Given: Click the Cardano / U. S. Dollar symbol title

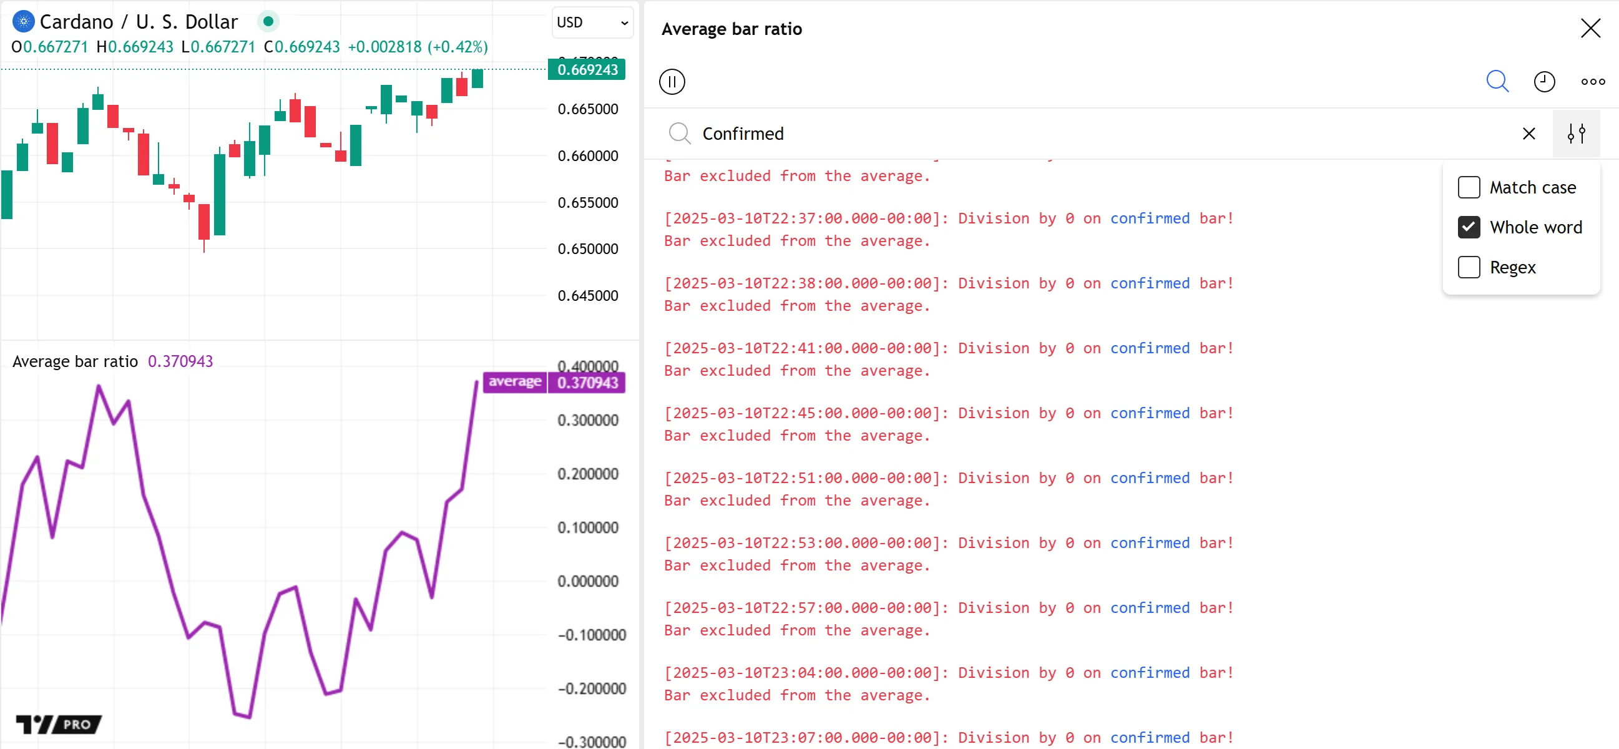Looking at the screenshot, I should click(139, 22).
